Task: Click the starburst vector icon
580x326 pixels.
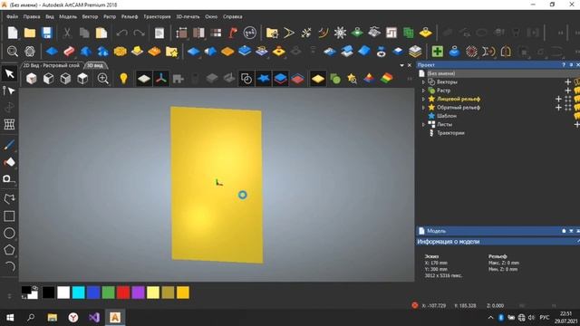Action: (x=340, y=33)
